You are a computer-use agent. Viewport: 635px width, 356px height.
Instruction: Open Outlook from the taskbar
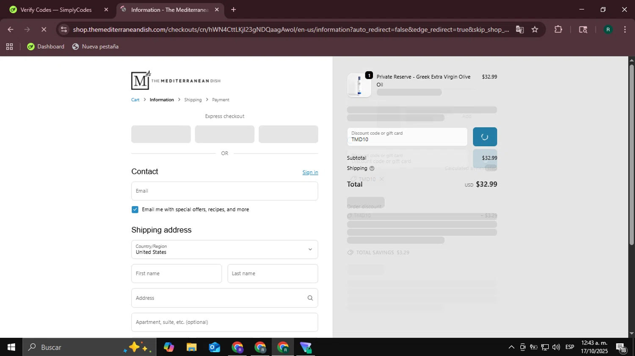click(x=215, y=347)
